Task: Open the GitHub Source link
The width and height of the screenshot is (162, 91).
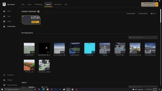Action: click(x=131, y=14)
